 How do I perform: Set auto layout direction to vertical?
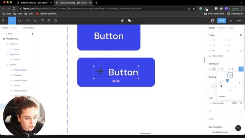click(210, 69)
